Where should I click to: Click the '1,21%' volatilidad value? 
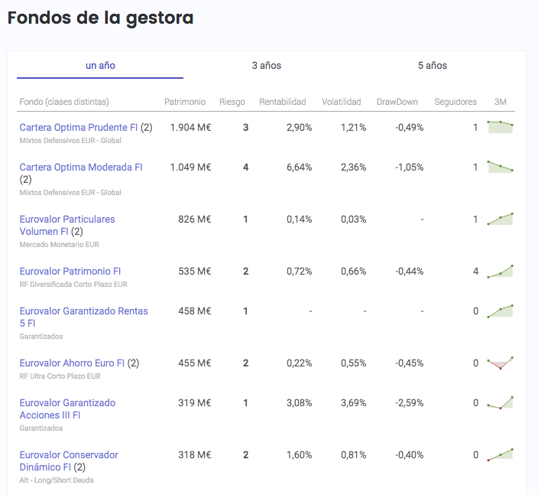353,128
